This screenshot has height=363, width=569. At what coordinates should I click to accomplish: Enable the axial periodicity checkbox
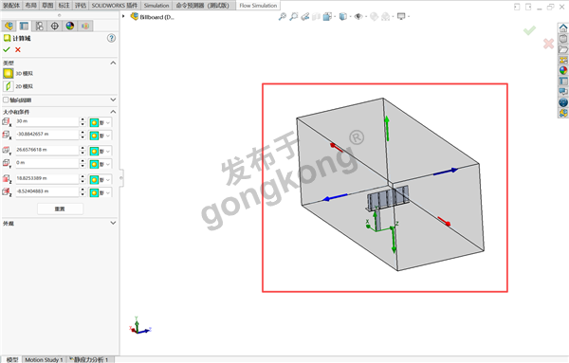(6, 100)
